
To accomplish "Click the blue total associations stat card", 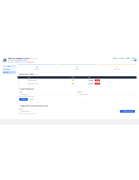I will [x=37, y=68].
